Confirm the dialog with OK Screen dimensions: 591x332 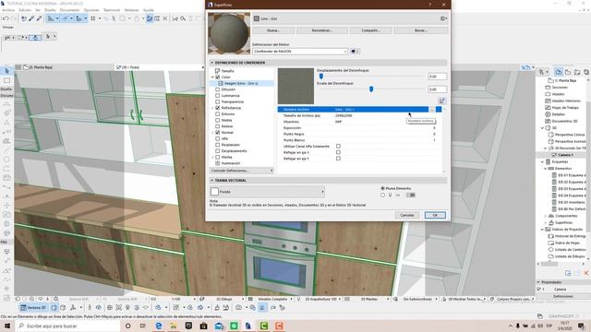[435, 215]
